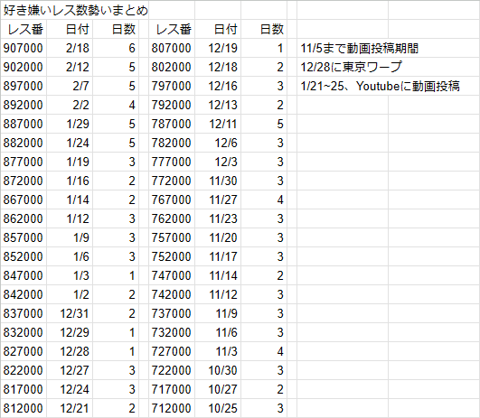Viewport: 480px width, 418px height.
Task: Click cell 747000
Action: click(172, 275)
